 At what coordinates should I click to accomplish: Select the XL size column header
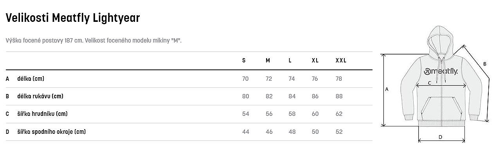(x=315, y=60)
